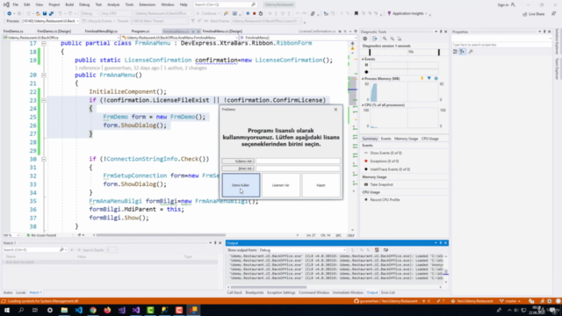562x316 pixels.
Task: Click the Restart debugging icon
Action: click(x=261, y=14)
